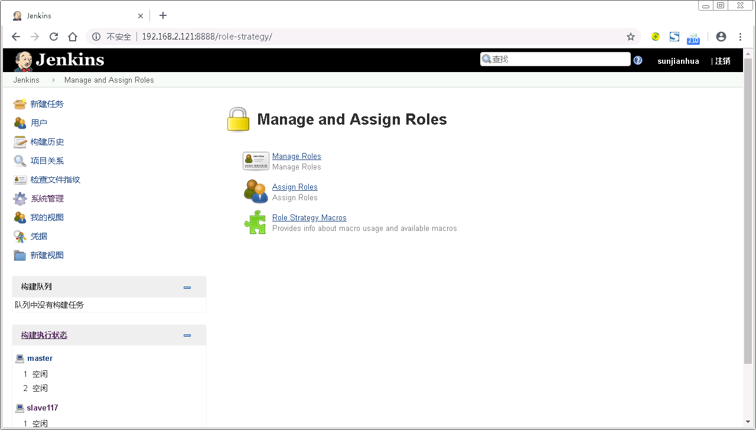
Task: Click the blue search help question icon
Action: 638,60
